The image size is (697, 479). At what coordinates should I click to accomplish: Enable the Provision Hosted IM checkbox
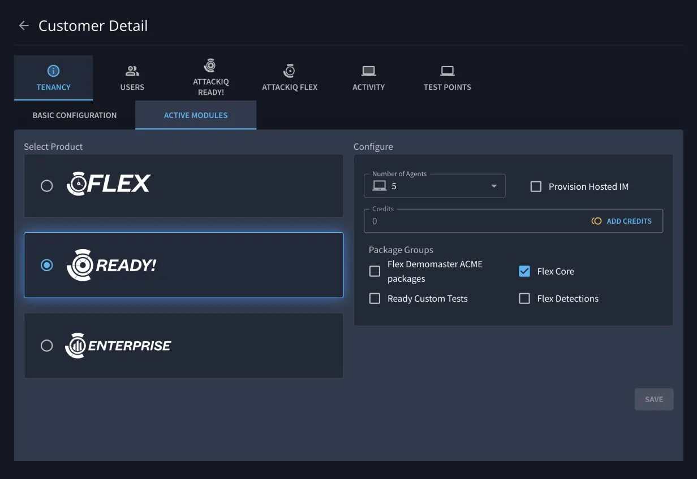click(x=536, y=186)
